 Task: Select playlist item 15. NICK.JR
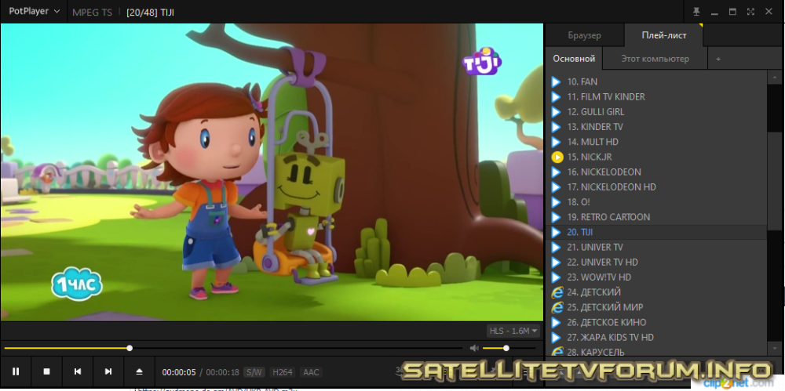coord(655,157)
